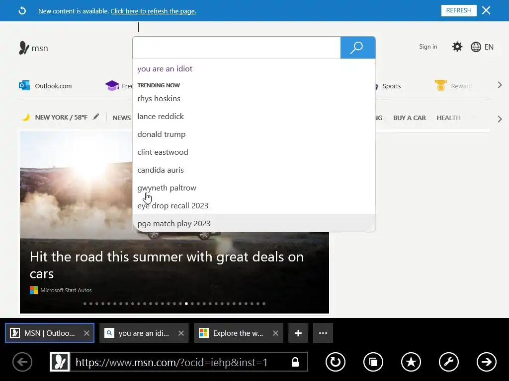Close the MSN | Outlook tab
Viewport: 509px width, 381px height.
[86, 333]
